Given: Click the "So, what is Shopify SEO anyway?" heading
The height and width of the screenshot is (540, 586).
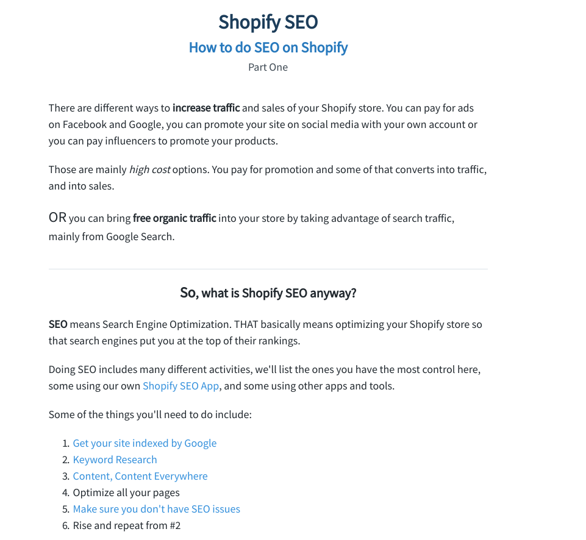Looking at the screenshot, I should (x=268, y=293).
